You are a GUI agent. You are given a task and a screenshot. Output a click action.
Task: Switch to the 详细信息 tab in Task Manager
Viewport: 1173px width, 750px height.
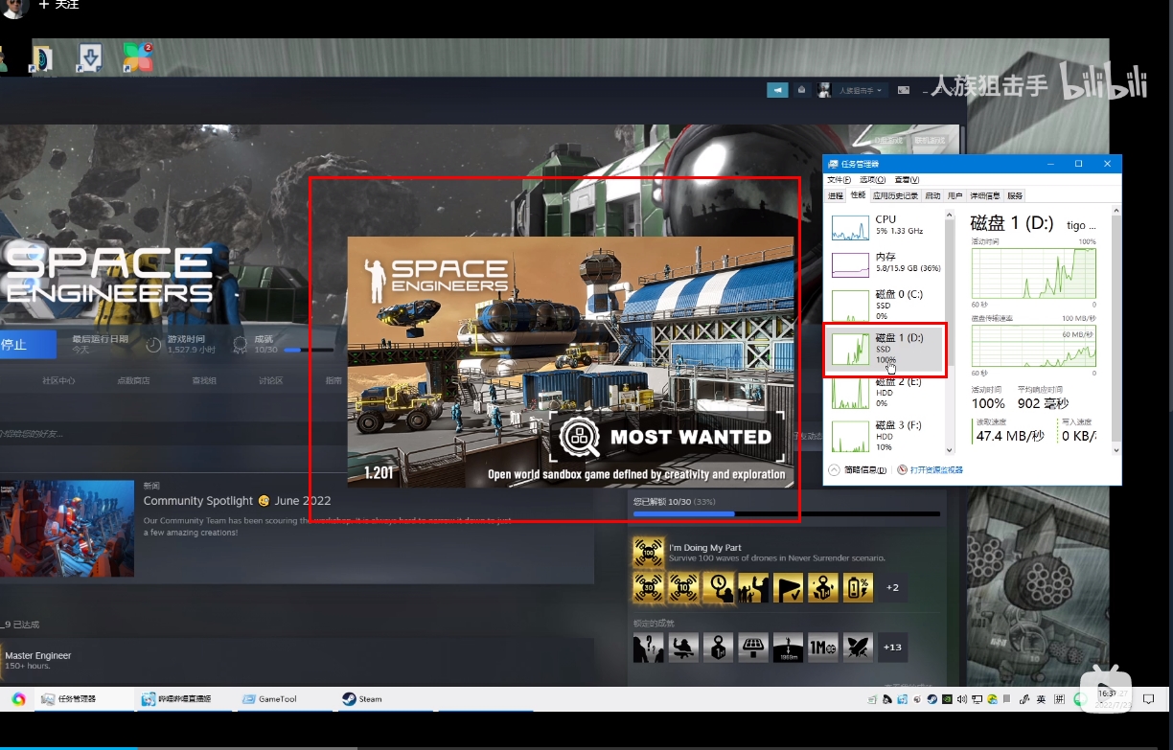(x=984, y=195)
